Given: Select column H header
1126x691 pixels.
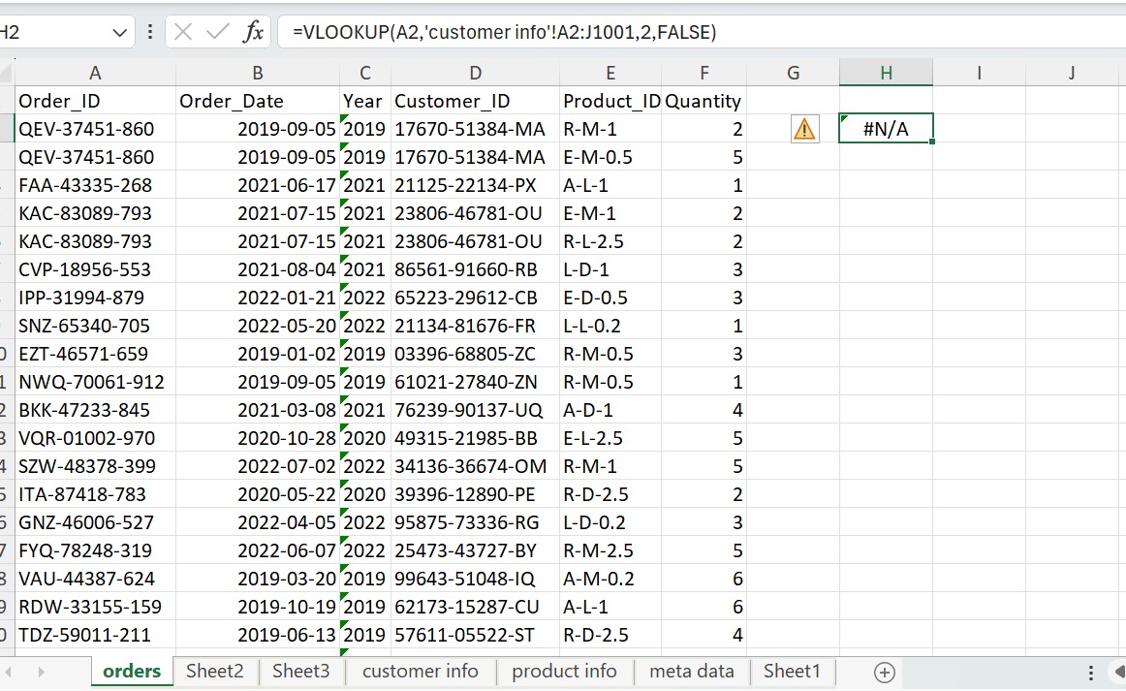Looking at the screenshot, I should point(886,73).
